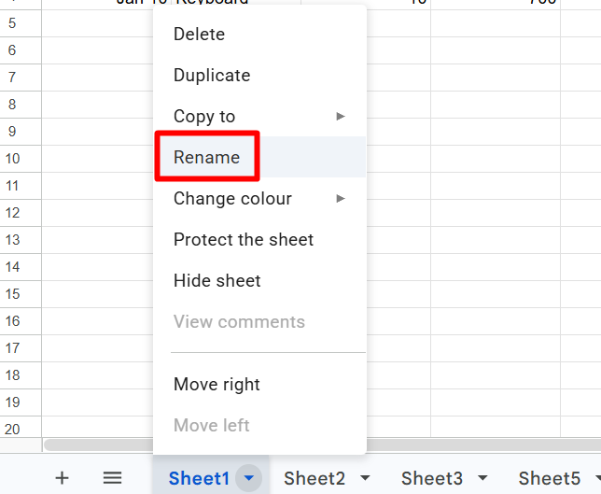Add a new sheet with plus icon
This screenshot has width=601, height=494.
62,478
